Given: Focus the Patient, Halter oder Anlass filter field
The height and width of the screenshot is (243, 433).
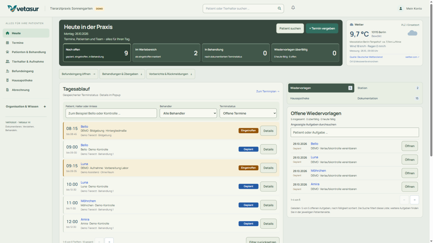Looking at the screenshot, I should pos(111,113).
